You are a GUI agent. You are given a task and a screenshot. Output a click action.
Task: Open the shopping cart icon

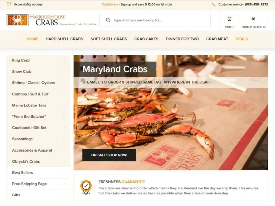click(229, 19)
